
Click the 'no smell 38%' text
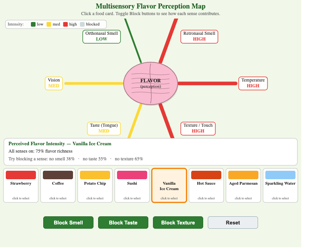(62, 159)
